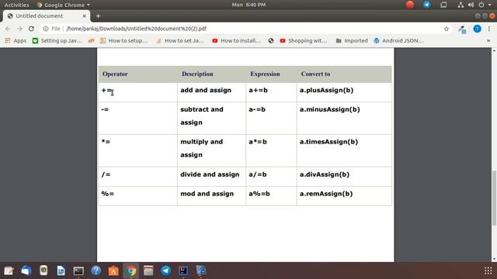The image size is (497, 279).
Task: Show applications grid button
Action: click(x=488, y=270)
